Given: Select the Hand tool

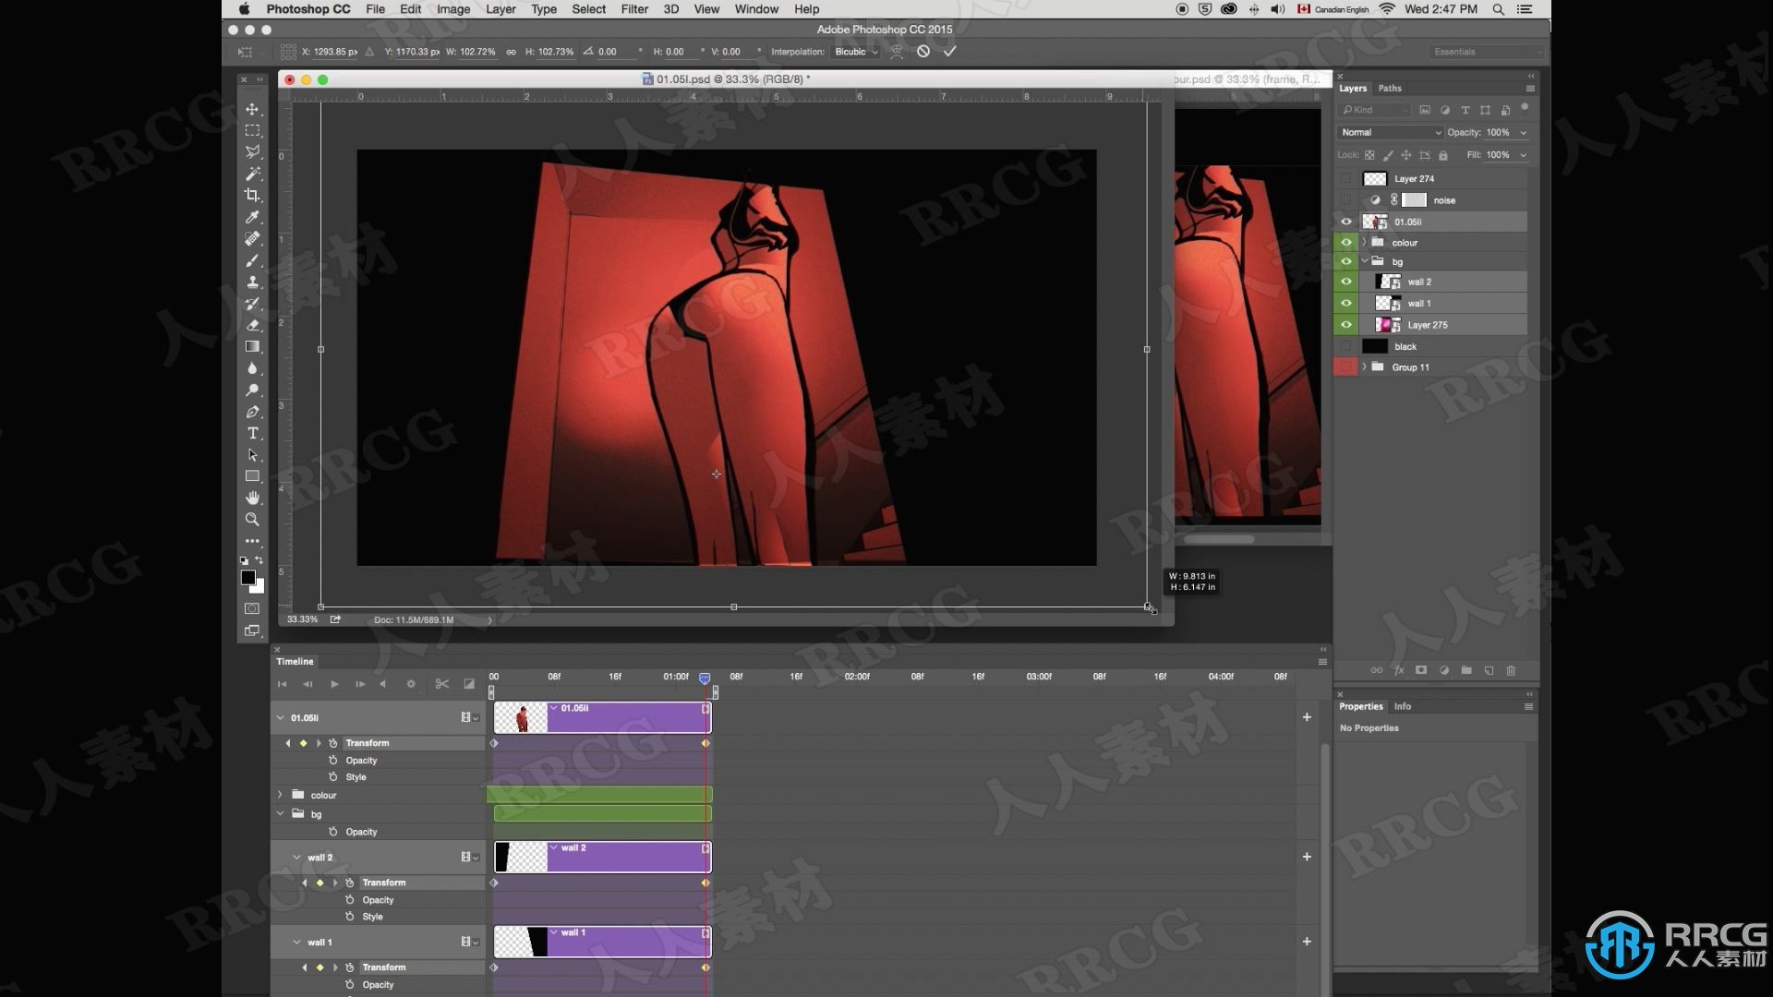Looking at the screenshot, I should [x=252, y=498].
